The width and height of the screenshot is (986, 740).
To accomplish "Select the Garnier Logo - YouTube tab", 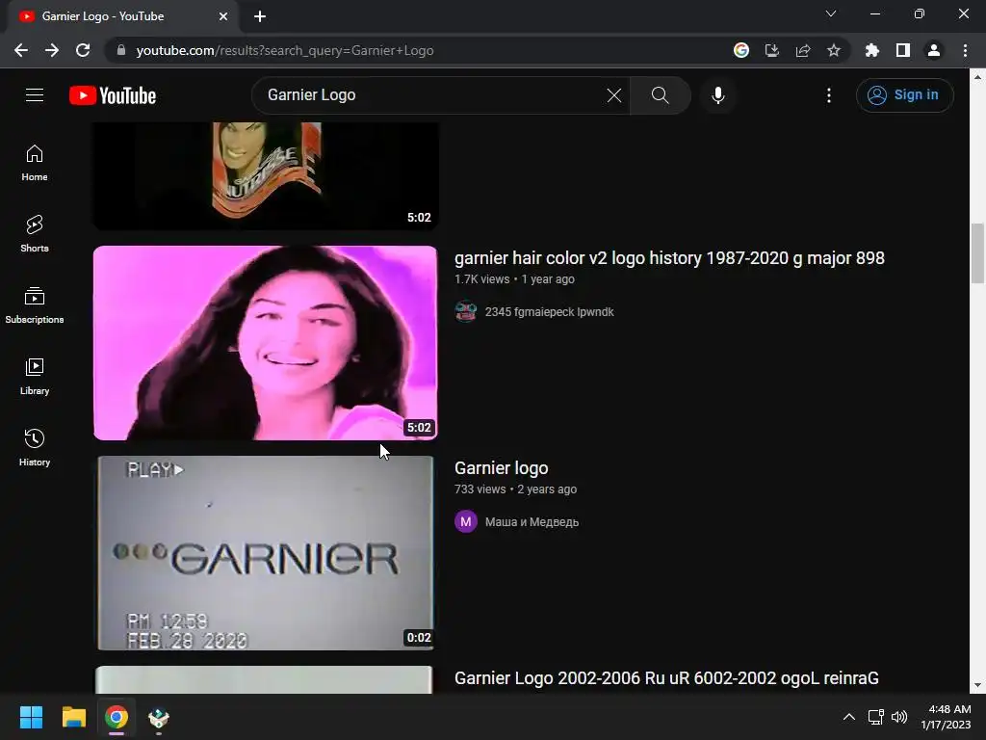I will pos(122,16).
